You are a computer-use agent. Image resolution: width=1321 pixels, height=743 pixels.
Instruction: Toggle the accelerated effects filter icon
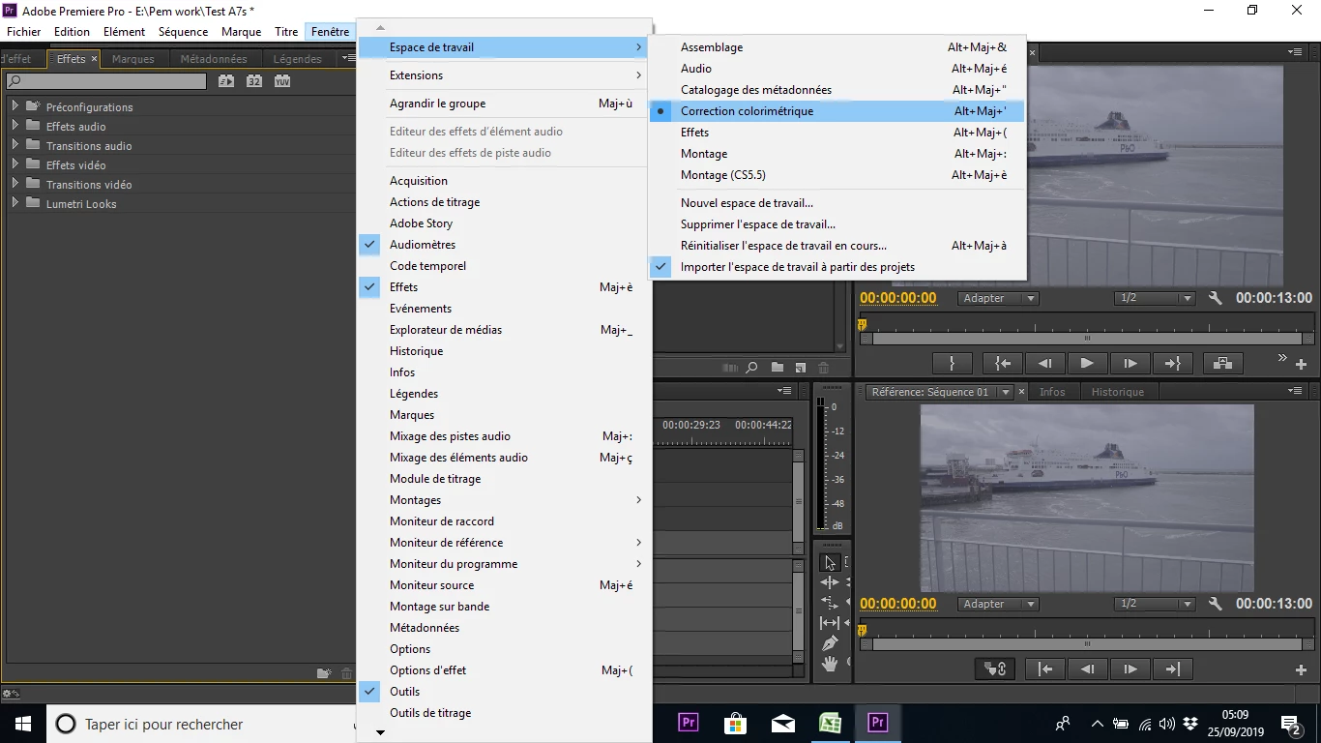coord(225,81)
